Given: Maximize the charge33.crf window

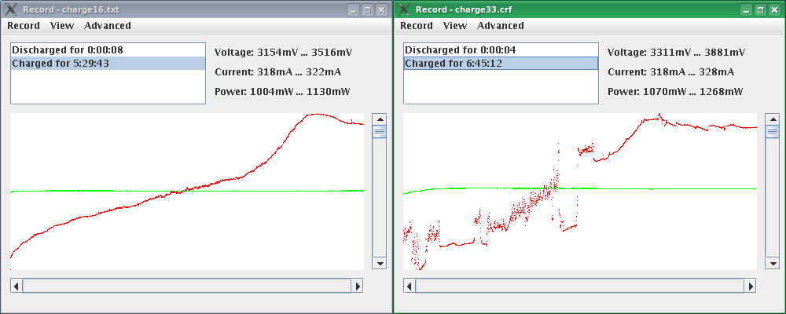Looking at the screenshot, I should pos(760,9).
